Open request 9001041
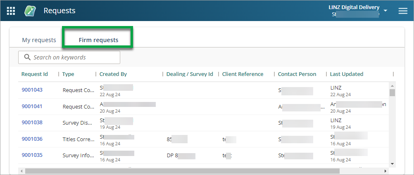The image size is (414, 175). point(32,106)
